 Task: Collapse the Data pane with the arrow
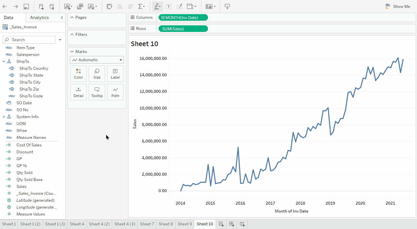[62, 18]
